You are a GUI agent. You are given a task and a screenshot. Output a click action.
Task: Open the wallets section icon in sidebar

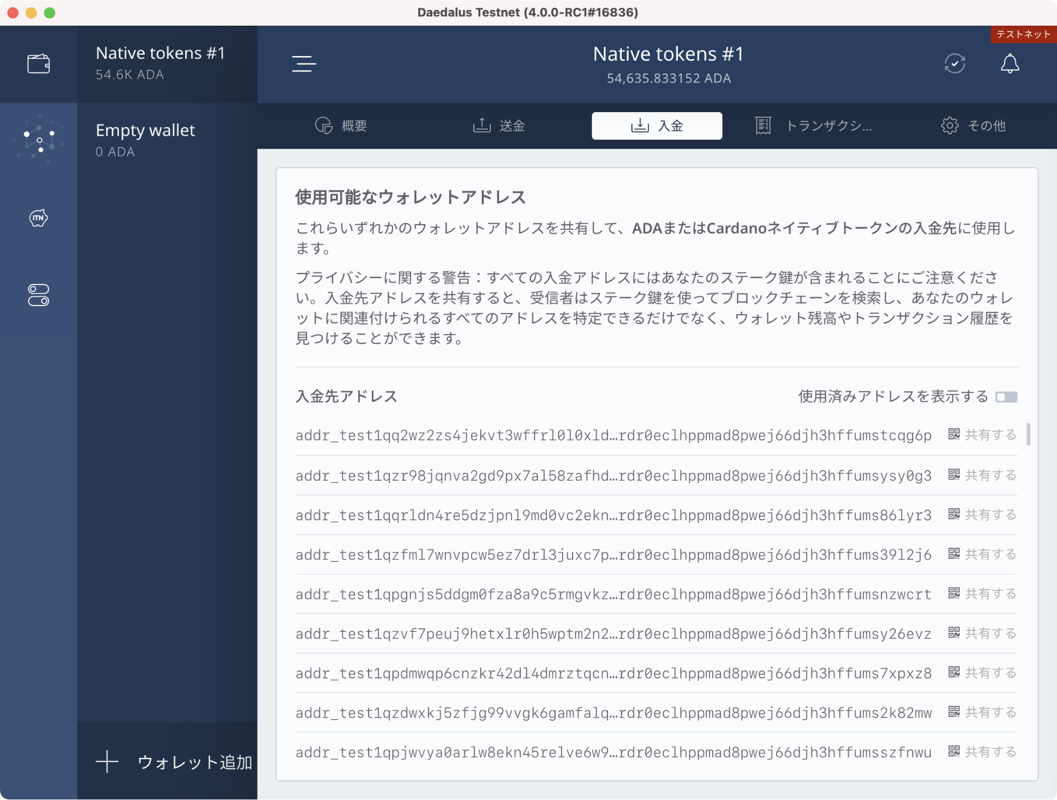click(39, 64)
